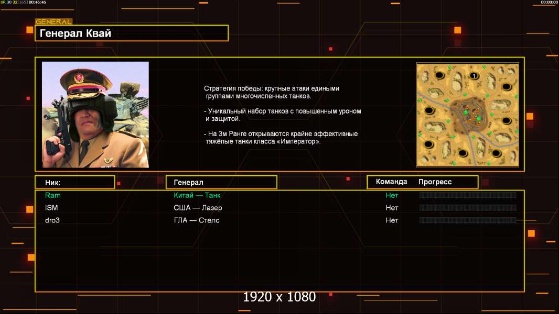Click the 'Генерал' column header

coord(221,183)
